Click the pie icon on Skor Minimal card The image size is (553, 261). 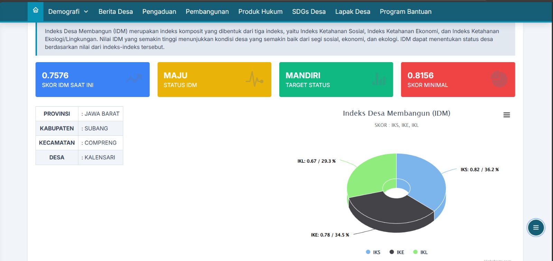click(499, 79)
